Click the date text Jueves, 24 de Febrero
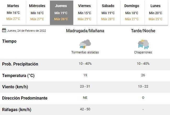This screenshot has width=170, height=115. [x=26, y=31]
